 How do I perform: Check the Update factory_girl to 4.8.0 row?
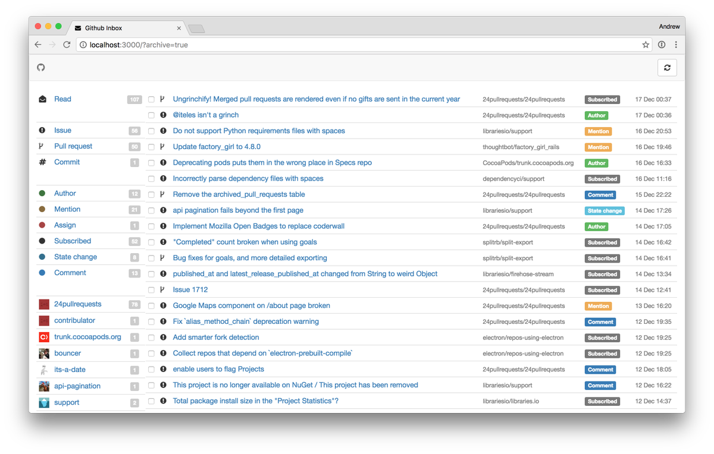click(x=151, y=147)
